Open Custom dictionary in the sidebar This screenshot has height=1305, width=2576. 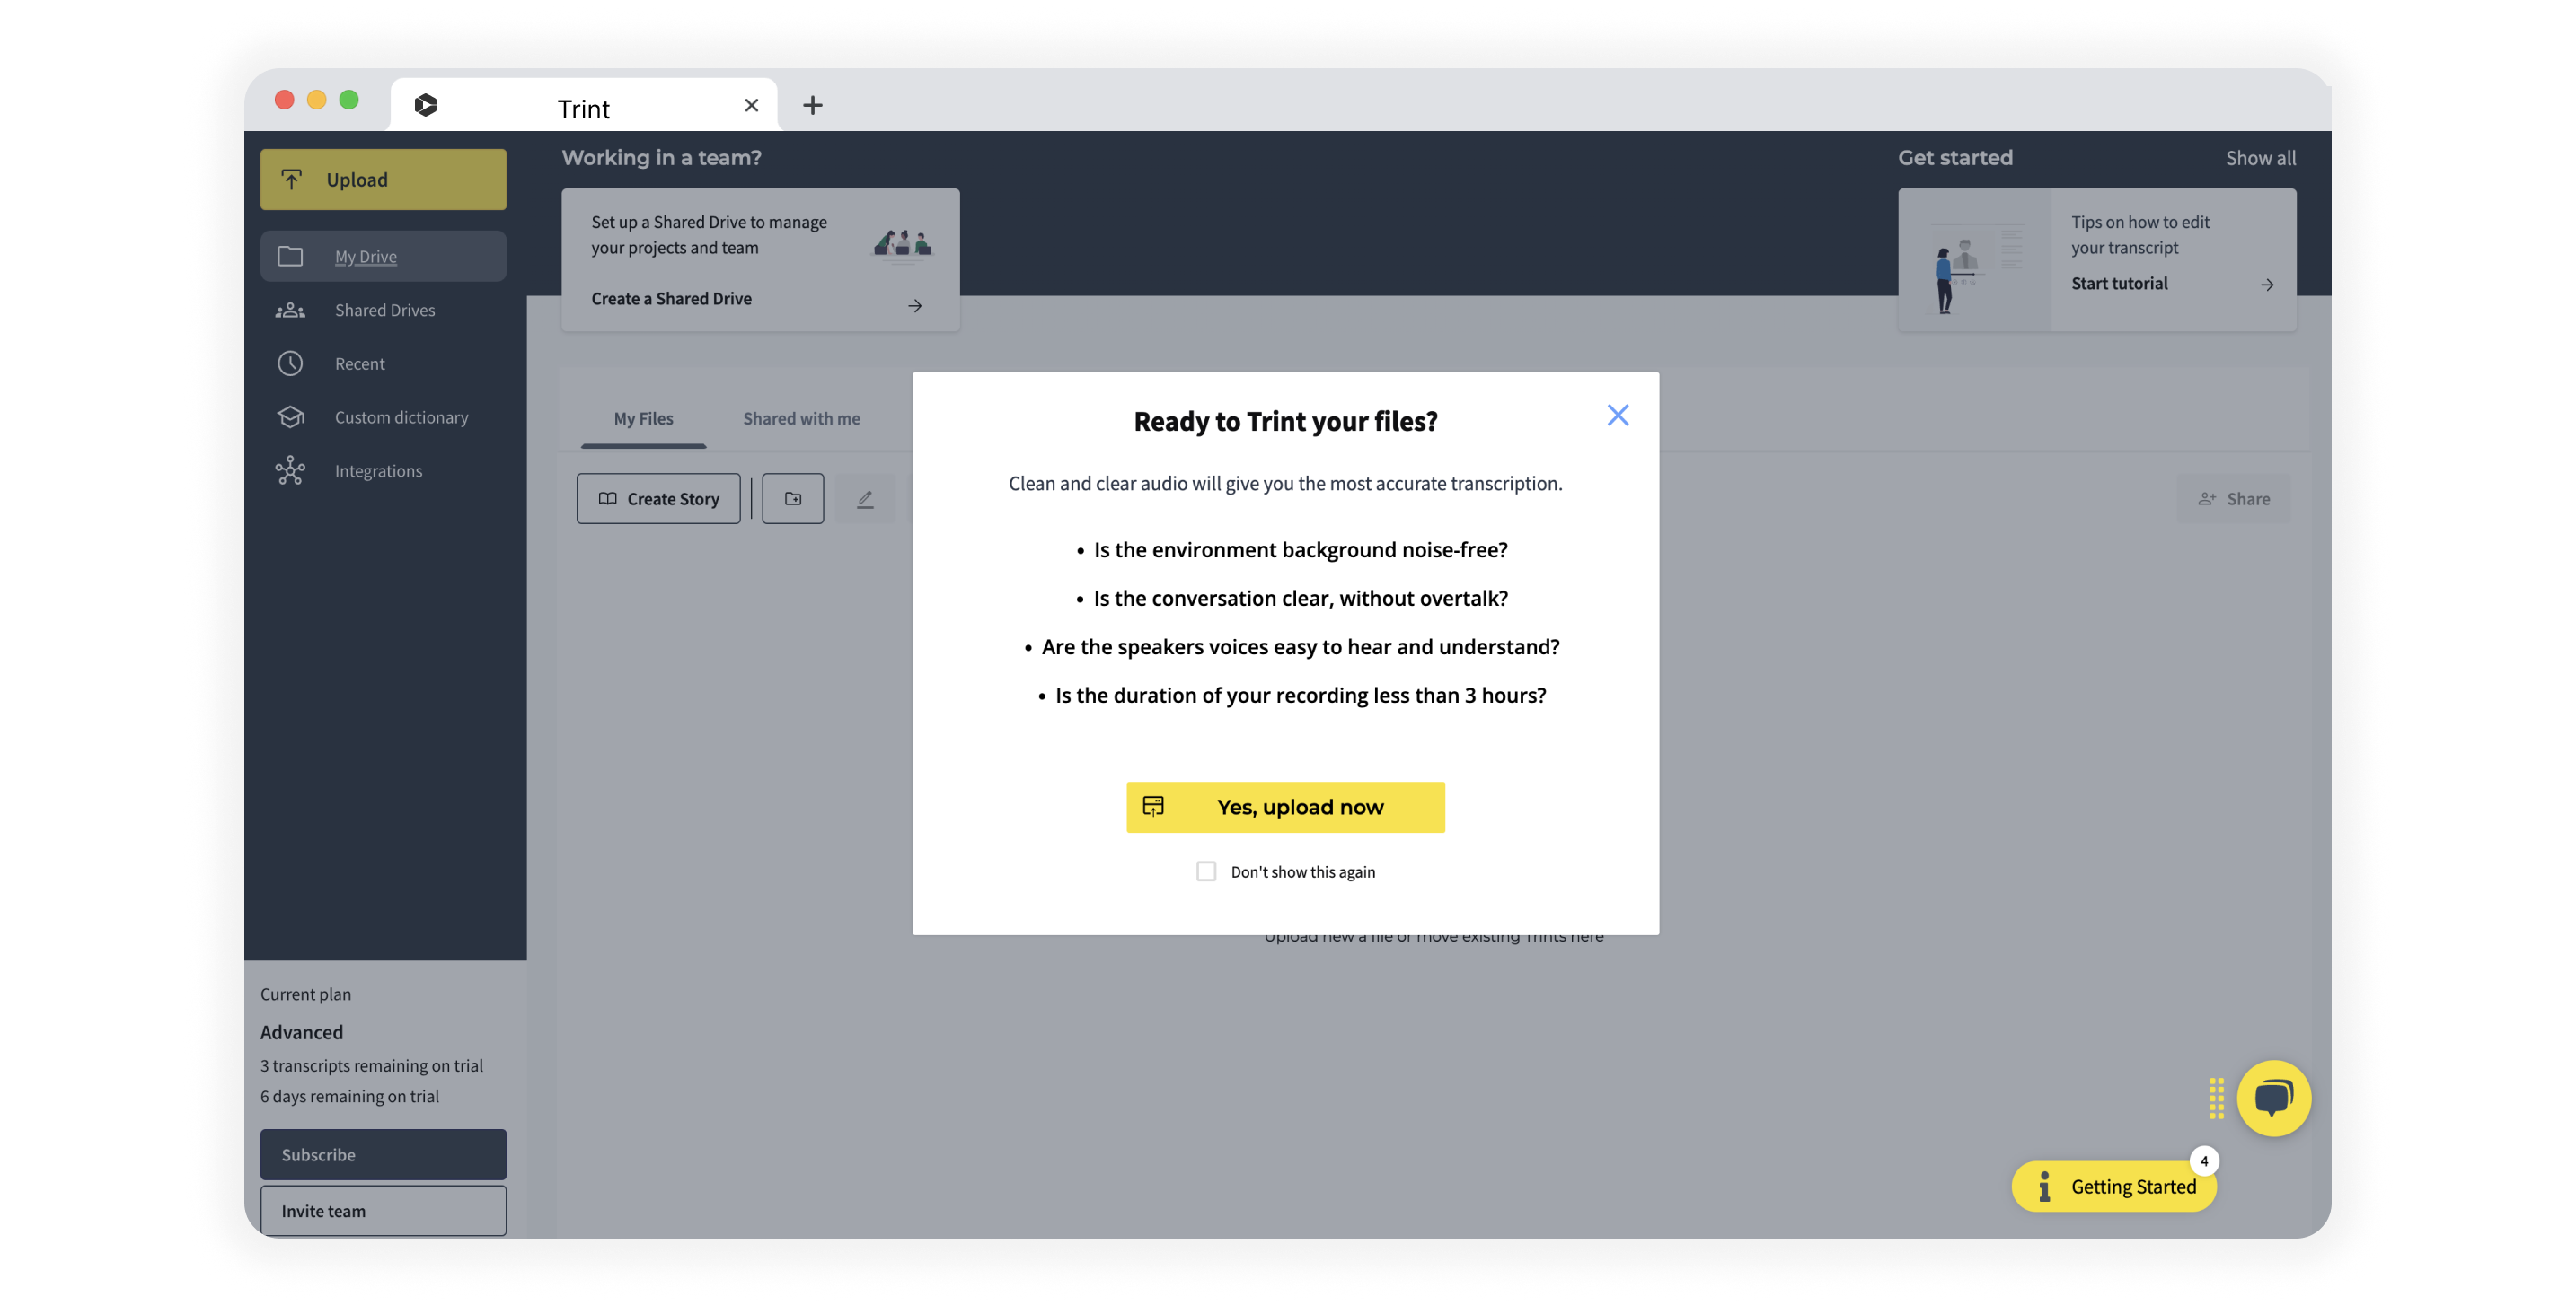coord(400,416)
